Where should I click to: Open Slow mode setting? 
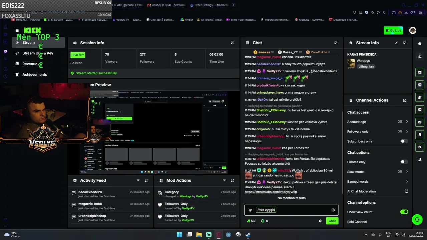tap(378, 172)
